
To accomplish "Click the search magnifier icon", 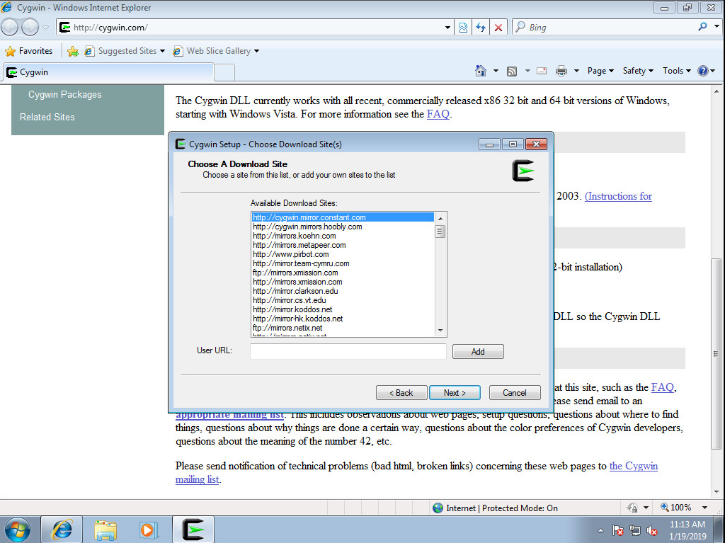I will (x=702, y=27).
